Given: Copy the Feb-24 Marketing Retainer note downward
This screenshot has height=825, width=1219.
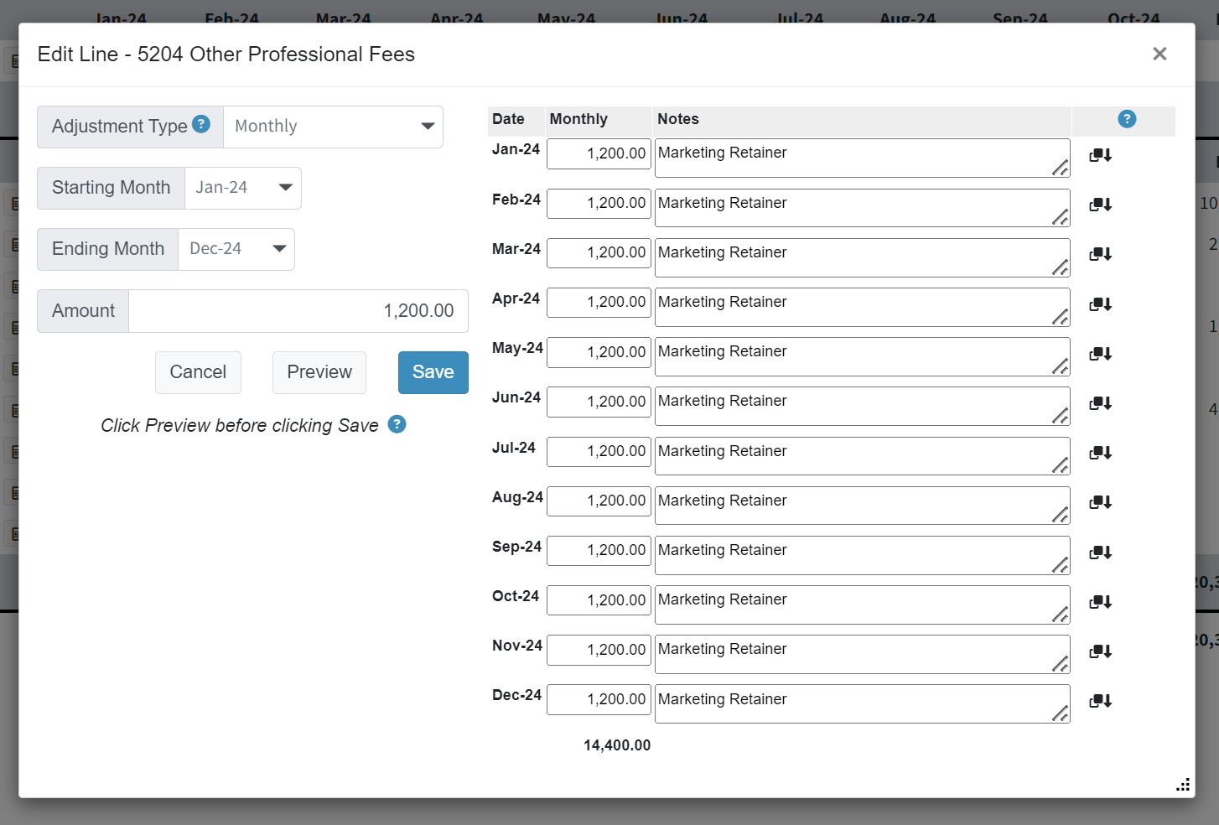Looking at the screenshot, I should [1100, 205].
